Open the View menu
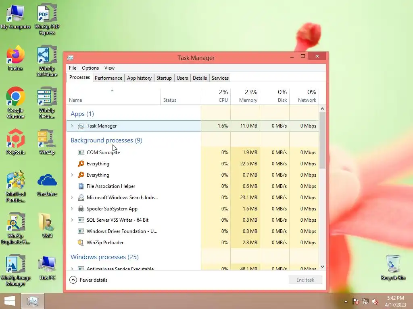Screen dimensions: 413x309 point(109,68)
